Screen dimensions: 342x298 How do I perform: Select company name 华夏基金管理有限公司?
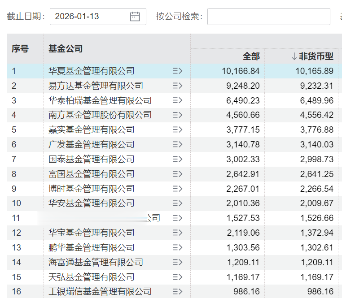tap(92, 71)
